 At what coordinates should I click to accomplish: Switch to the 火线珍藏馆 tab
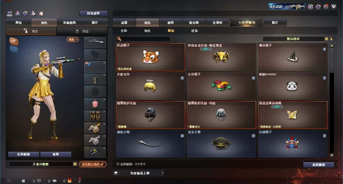pyautogui.click(x=246, y=23)
